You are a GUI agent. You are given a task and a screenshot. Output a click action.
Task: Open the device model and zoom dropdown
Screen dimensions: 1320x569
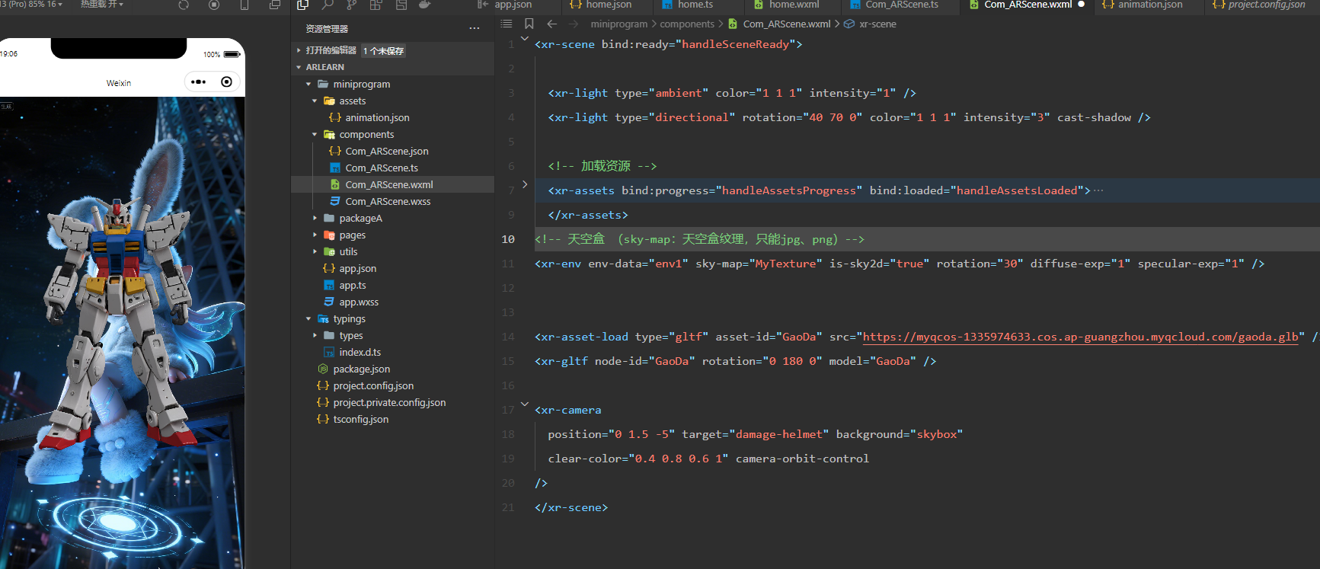click(x=31, y=5)
